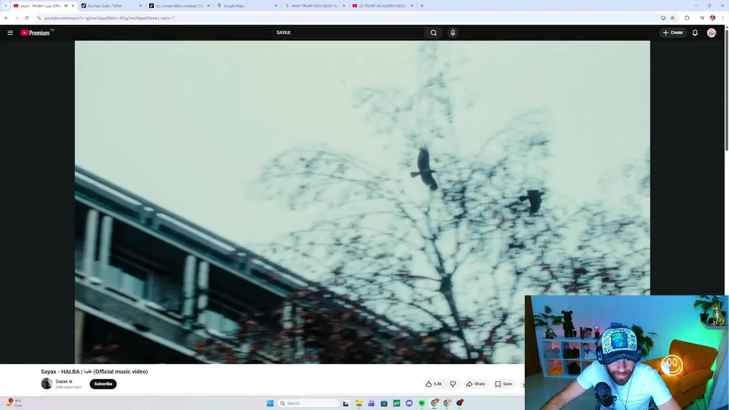The height and width of the screenshot is (410, 729).
Task: Open Sayax channel avatar
Action: tap(47, 384)
